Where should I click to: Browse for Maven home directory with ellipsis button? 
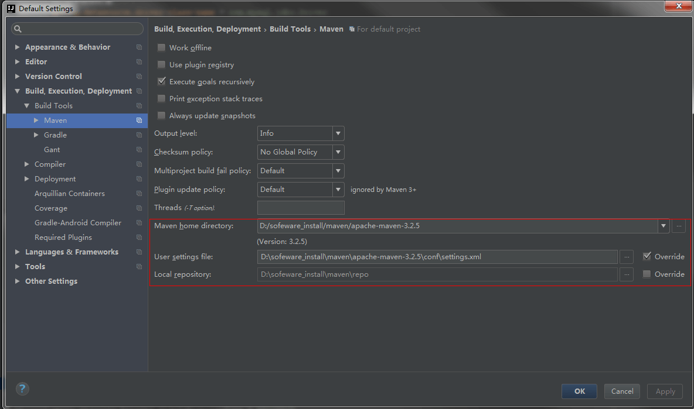pos(679,226)
